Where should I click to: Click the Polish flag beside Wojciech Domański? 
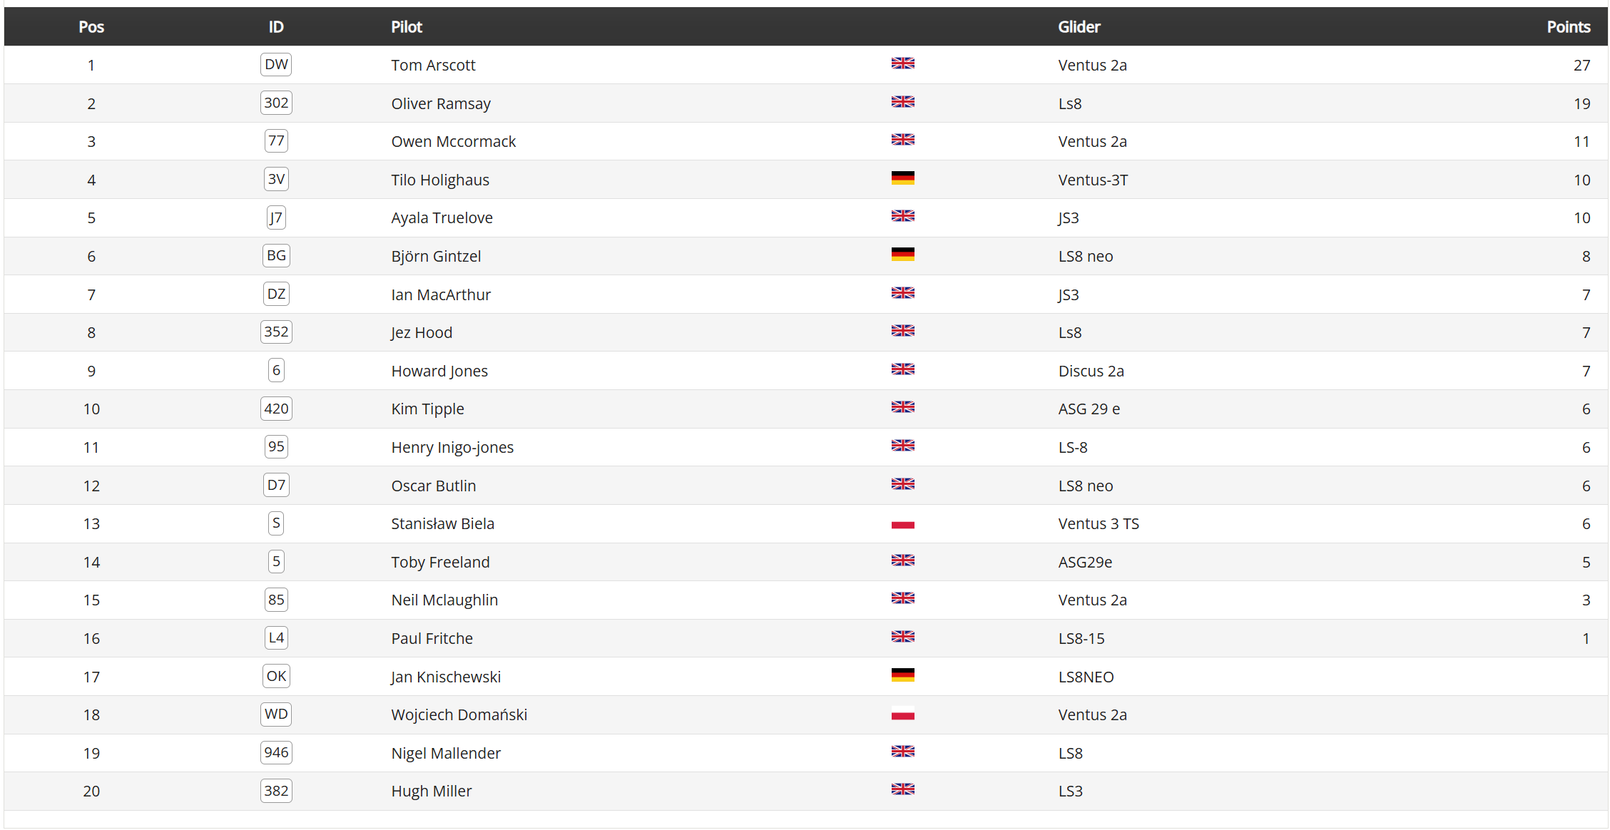point(902,714)
